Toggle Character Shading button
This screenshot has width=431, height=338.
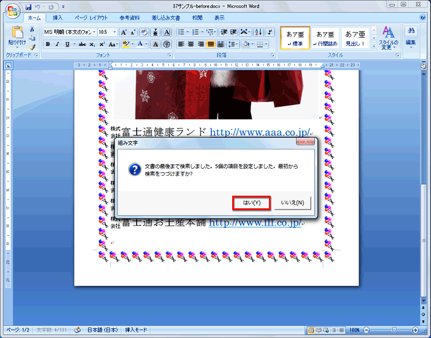tap(155, 44)
